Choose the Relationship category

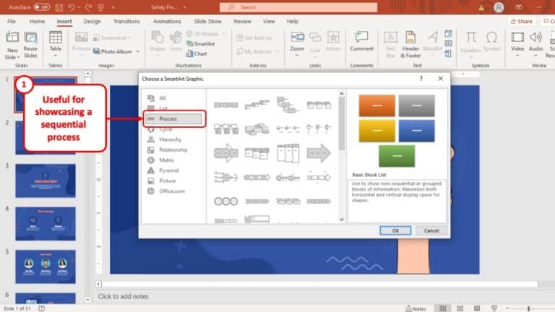coord(173,149)
